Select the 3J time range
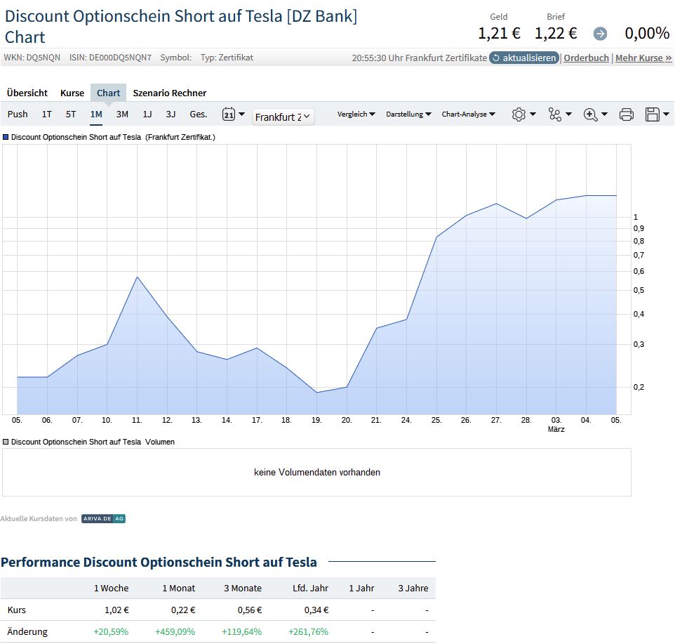Screen dimensions: 675x644 click(x=171, y=114)
